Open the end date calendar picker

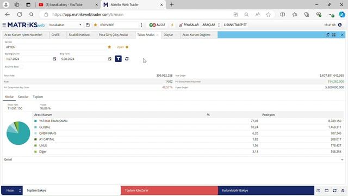point(110,59)
